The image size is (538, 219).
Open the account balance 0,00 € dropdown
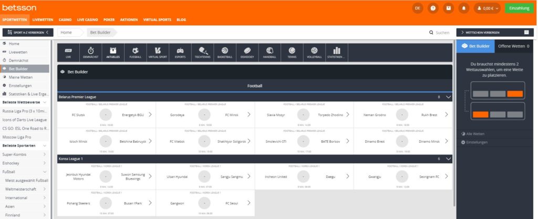[487, 8]
